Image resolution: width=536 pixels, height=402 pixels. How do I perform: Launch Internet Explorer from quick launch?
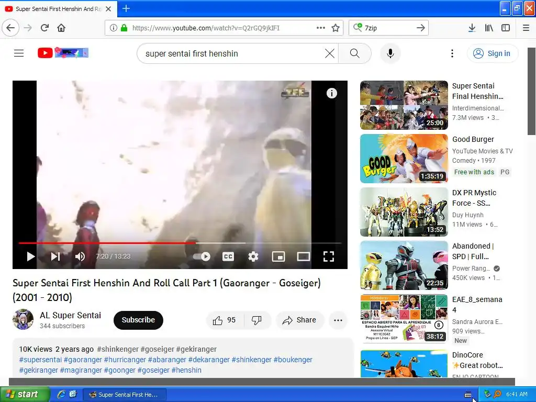[61, 395]
